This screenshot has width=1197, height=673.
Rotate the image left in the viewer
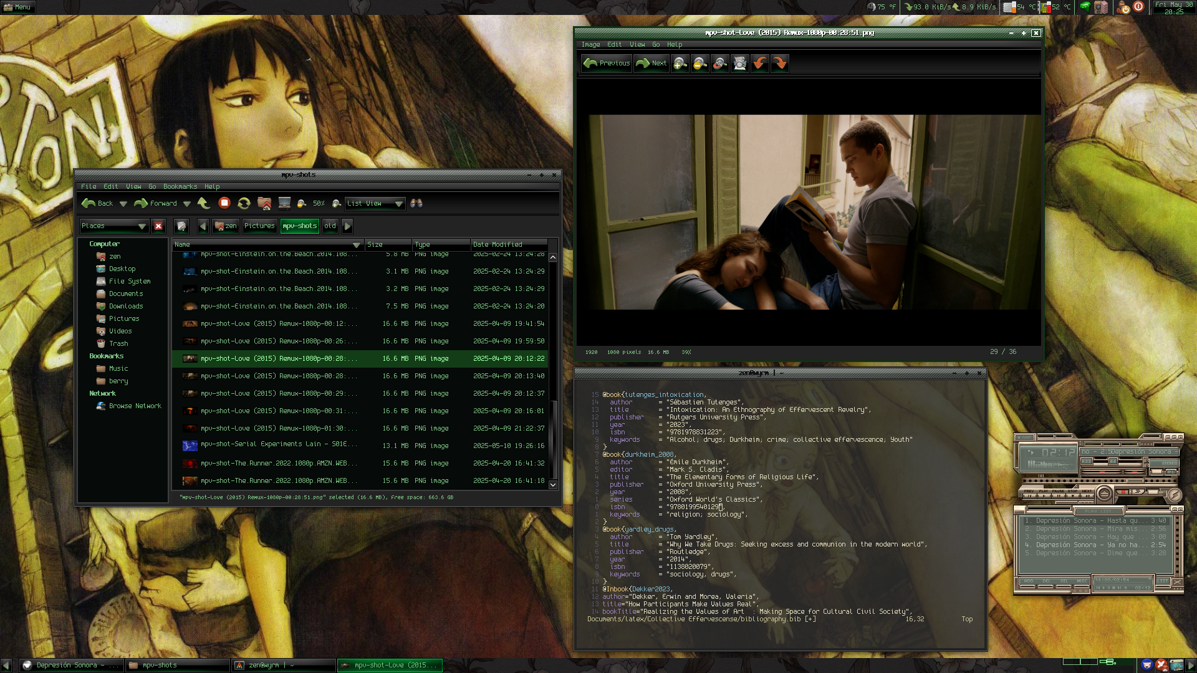[759, 63]
